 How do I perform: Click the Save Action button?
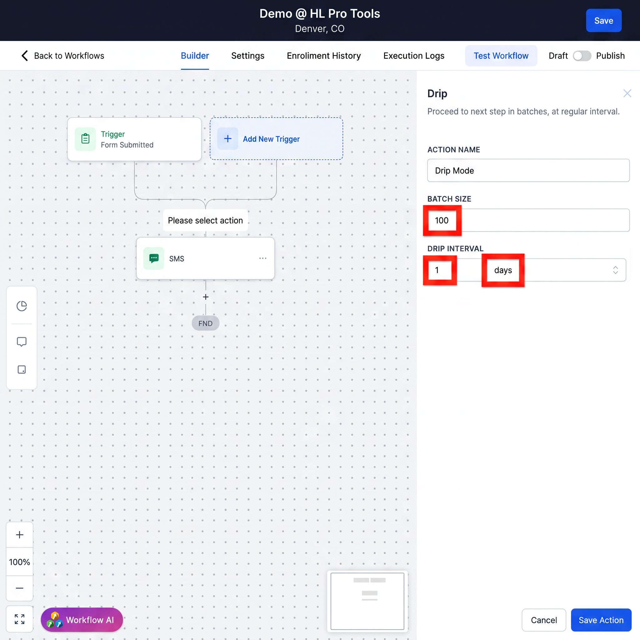pyautogui.click(x=601, y=620)
